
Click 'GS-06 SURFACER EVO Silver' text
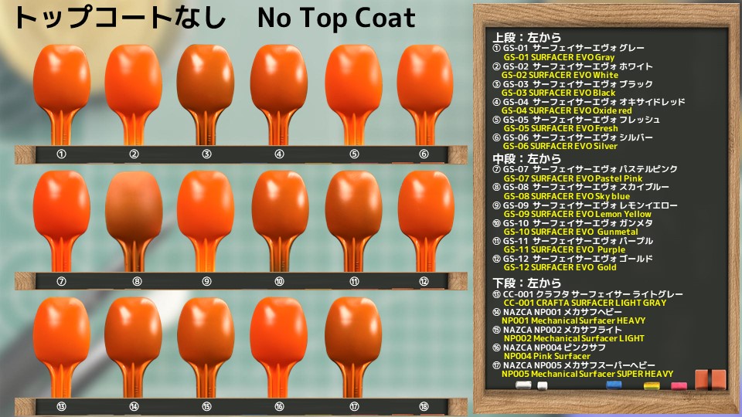560,146
